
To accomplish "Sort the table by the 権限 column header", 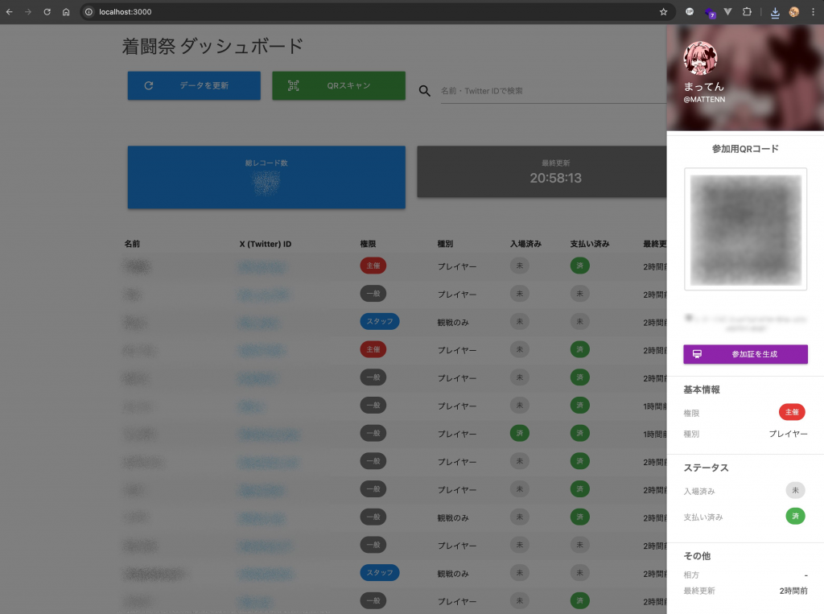I will (x=368, y=243).
